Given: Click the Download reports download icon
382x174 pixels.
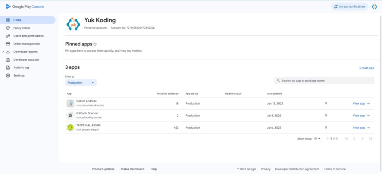Looking at the screenshot, I should click(8, 52).
